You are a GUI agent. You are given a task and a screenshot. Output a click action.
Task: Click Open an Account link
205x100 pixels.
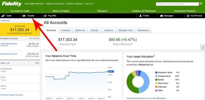(55, 4)
